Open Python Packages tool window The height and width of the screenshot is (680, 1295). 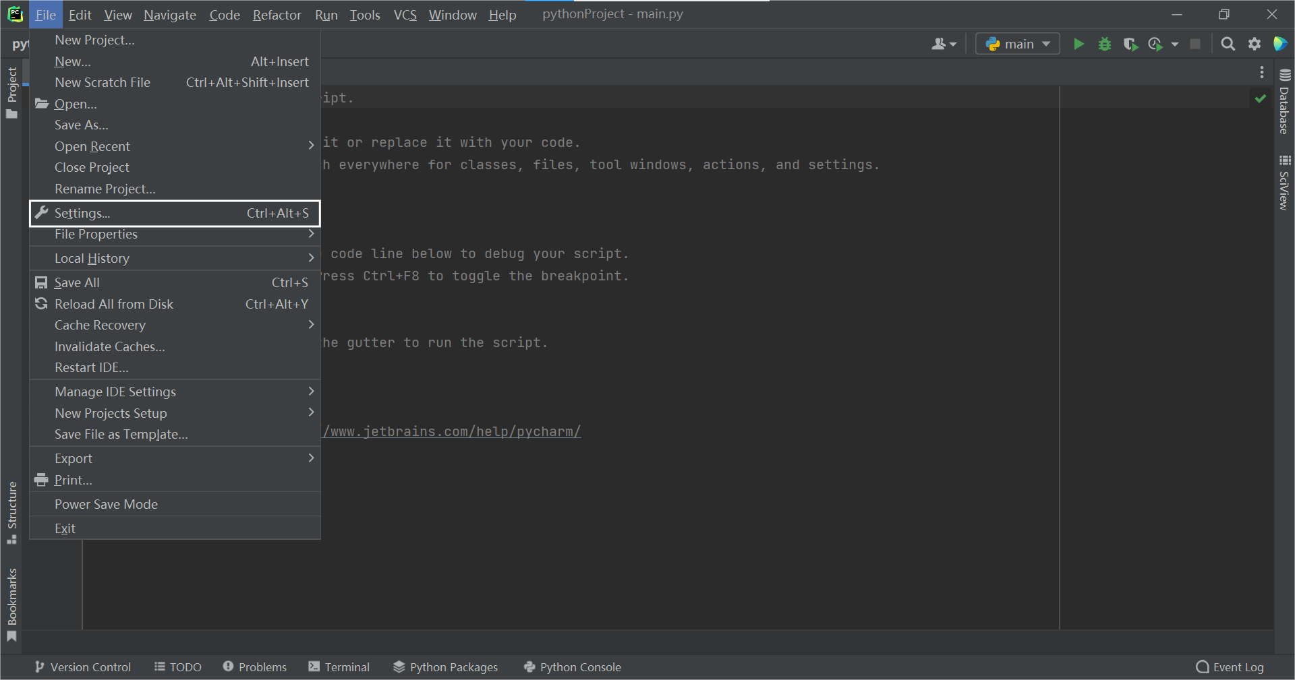pyautogui.click(x=445, y=667)
